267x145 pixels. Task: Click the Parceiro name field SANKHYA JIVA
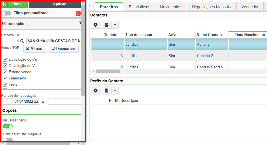click(x=54, y=41)
